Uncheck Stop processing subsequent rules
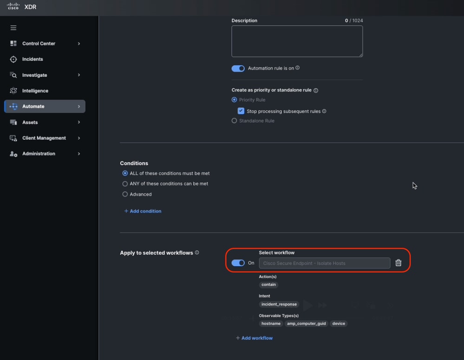Viewport: 464px width, 360px height. coord(241,111)
